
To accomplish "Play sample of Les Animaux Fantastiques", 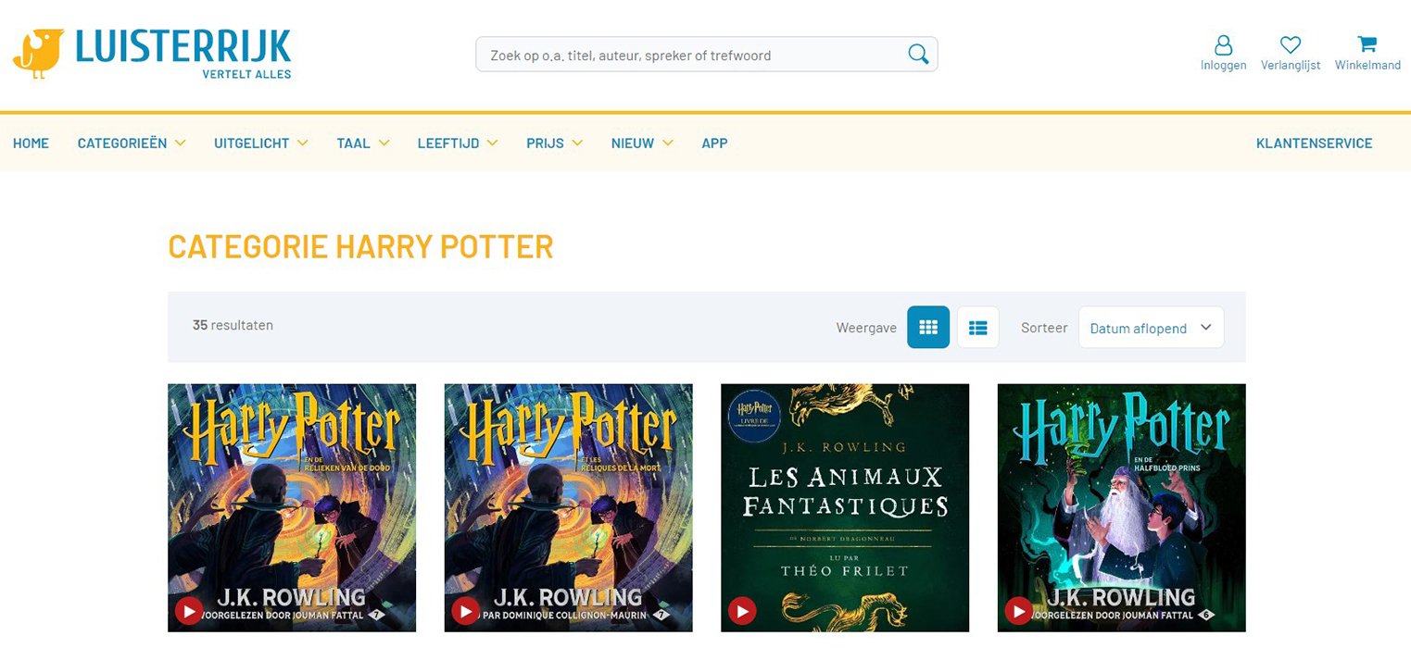I will pos(742,611).
